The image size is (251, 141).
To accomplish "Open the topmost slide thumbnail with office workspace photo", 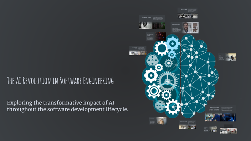I will click(188, 13).
